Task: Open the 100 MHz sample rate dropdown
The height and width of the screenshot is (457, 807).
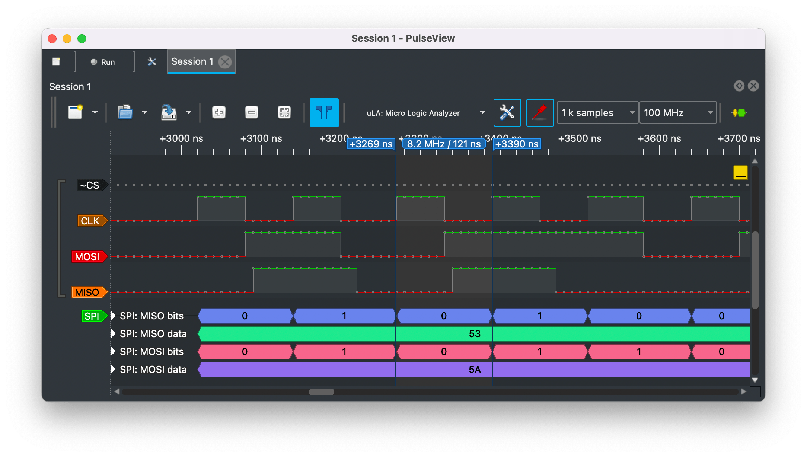Action: [677, 112]
